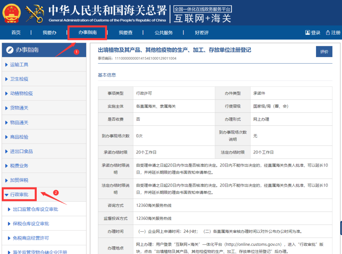Click the compass icon beside 办事指南 header
This screenshot has width=342, height=254.
9,50
